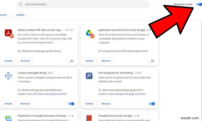Click Application launcher for Drive title text

pyautogui.click(x=122, y=30)
